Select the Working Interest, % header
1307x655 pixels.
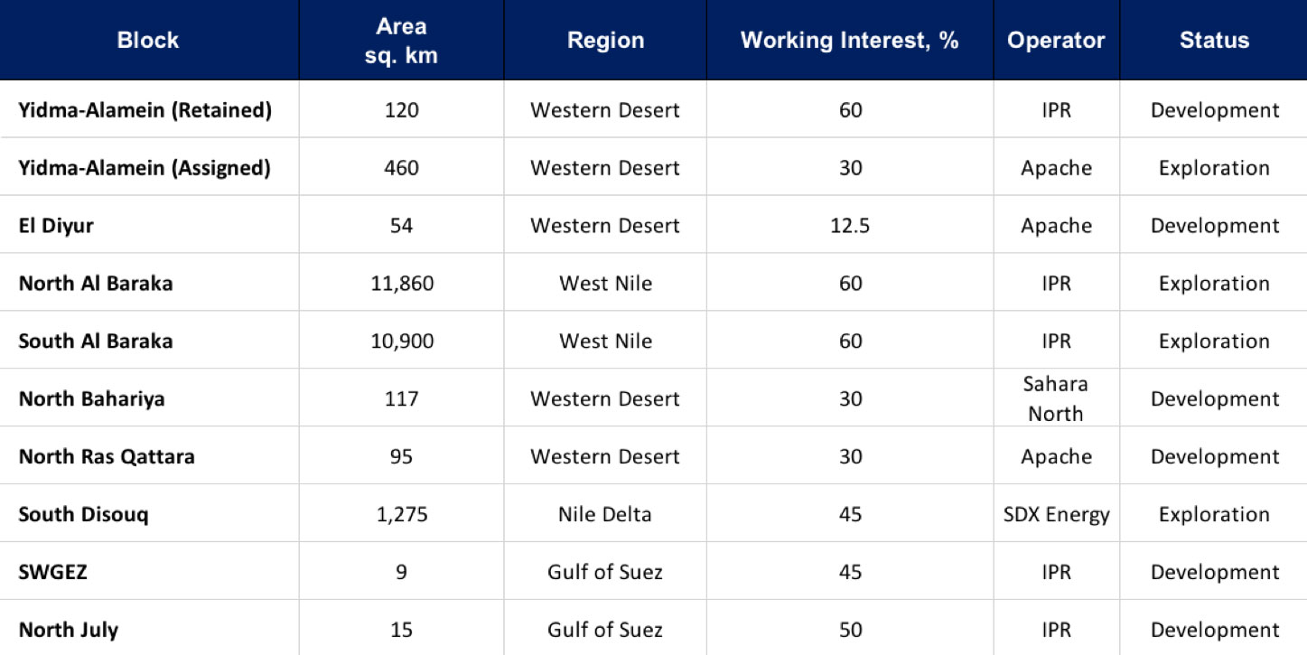pyautogui.click(x=849, y=41)
